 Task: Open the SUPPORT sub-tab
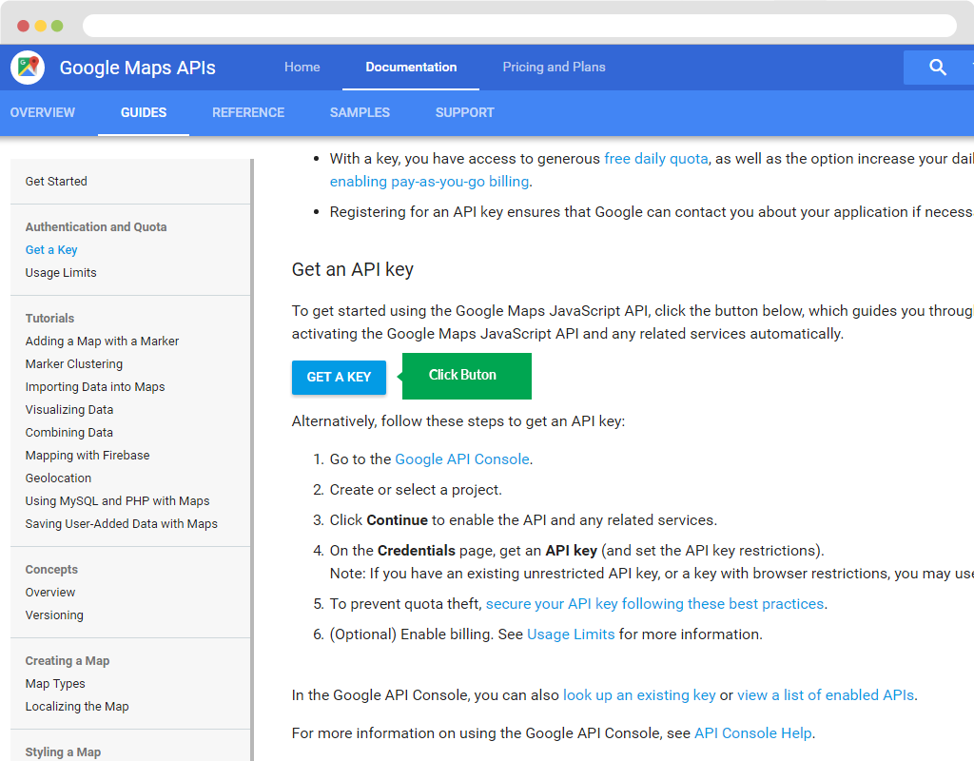click(464, 112)
